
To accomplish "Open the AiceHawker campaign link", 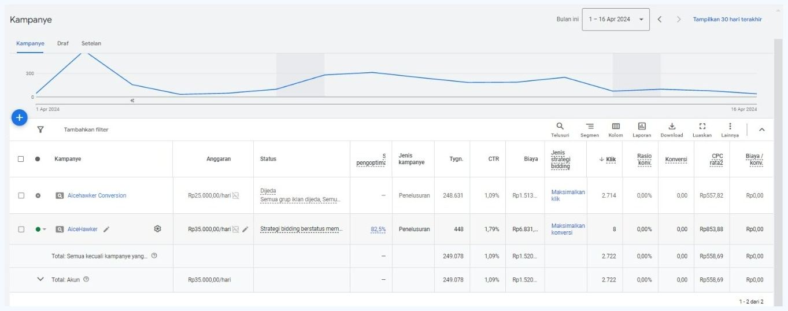I will 83,229.
